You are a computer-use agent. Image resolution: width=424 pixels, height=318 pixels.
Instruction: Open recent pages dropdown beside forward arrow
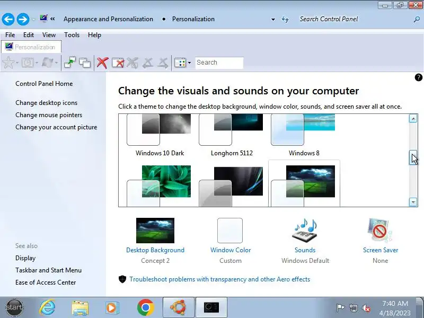(x=33, y=20)
